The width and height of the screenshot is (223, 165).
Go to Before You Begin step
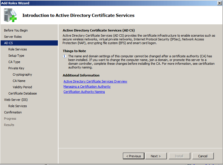click(16, 30)
